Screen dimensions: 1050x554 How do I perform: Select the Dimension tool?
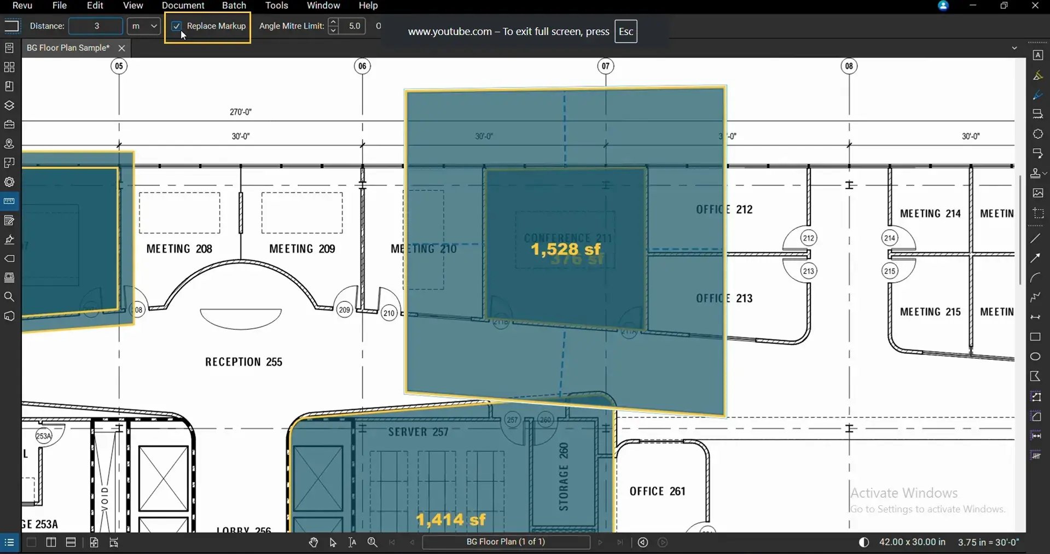[x=1035, y=317]
